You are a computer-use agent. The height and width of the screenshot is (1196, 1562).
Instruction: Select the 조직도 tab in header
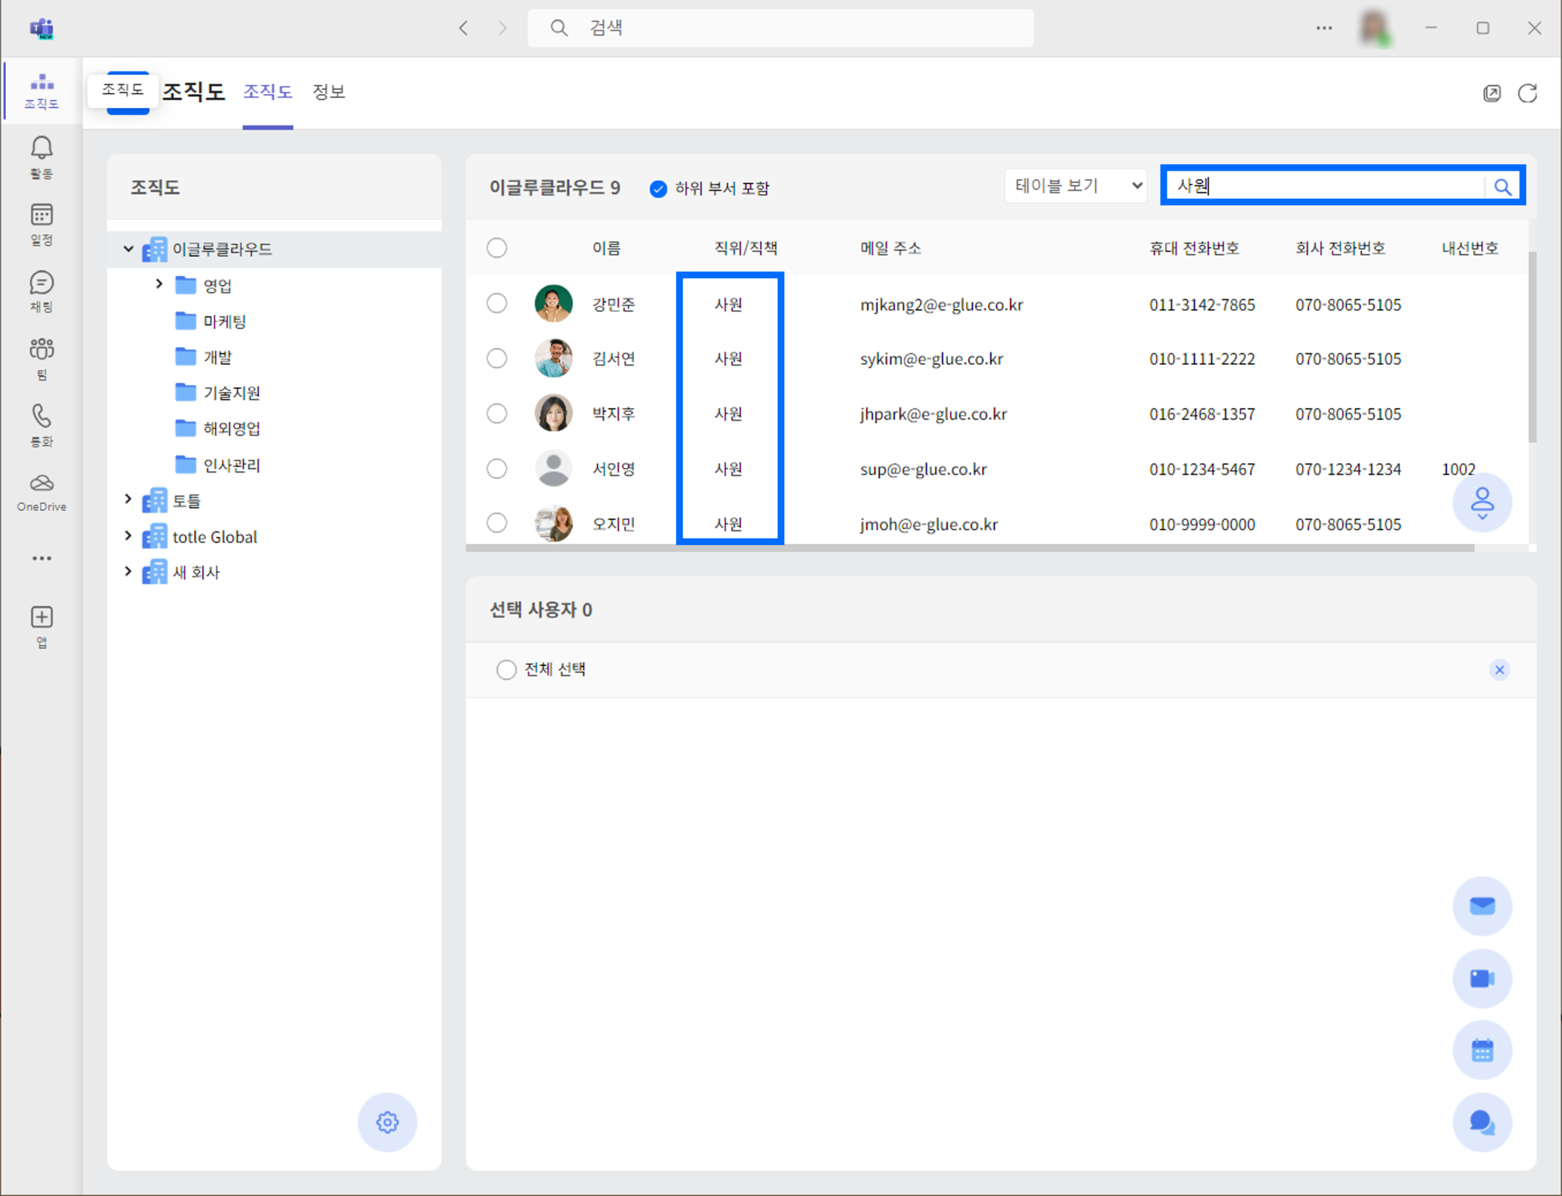[268, 92]
